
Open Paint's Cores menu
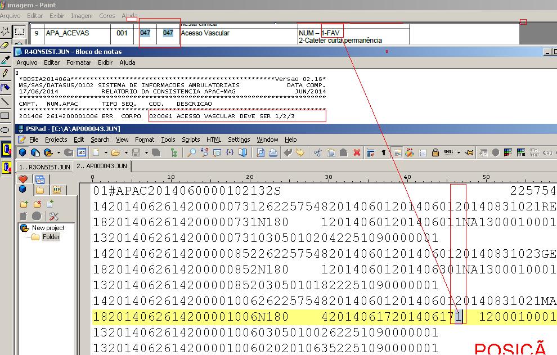[x=107, y=16]
